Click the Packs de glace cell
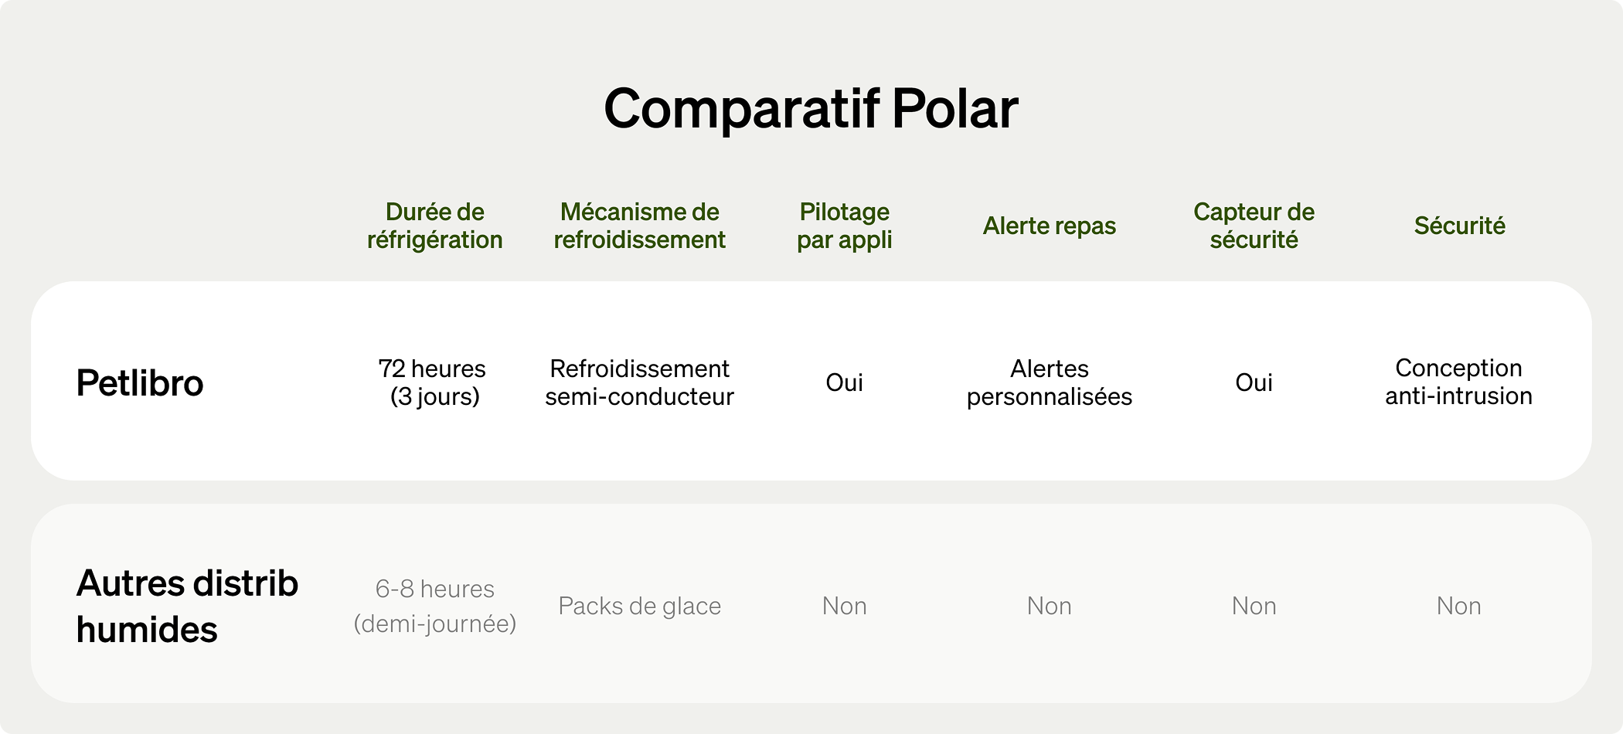This screenshot has height=734, width=1623. 639,606
